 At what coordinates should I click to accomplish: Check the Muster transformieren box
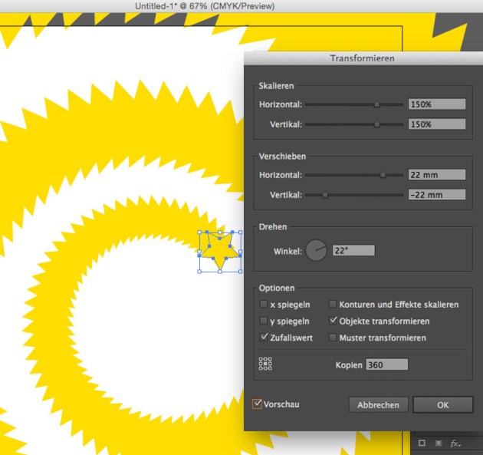[333, 338]
